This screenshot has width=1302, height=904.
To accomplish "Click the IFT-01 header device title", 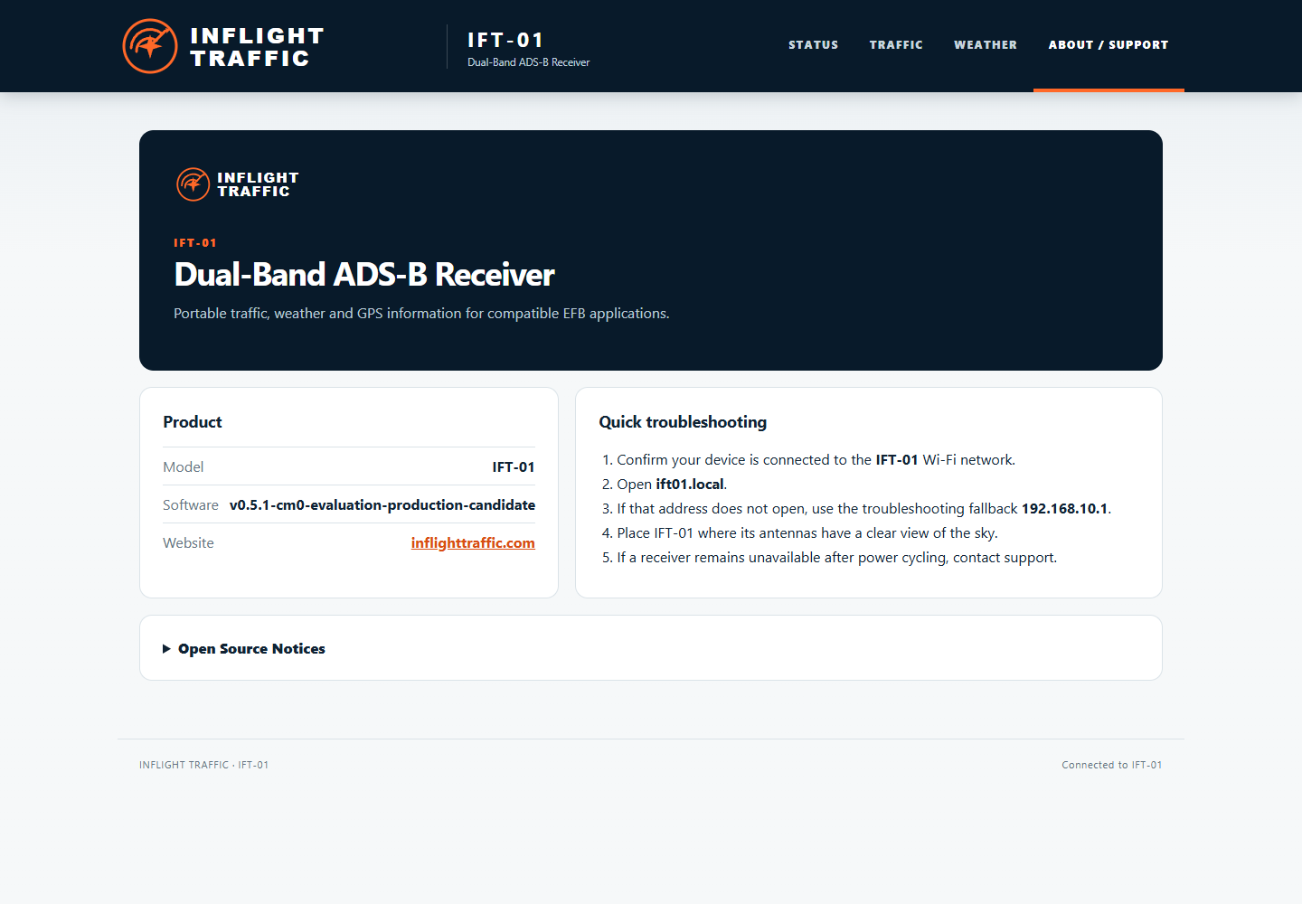I will tap(505, 40).
